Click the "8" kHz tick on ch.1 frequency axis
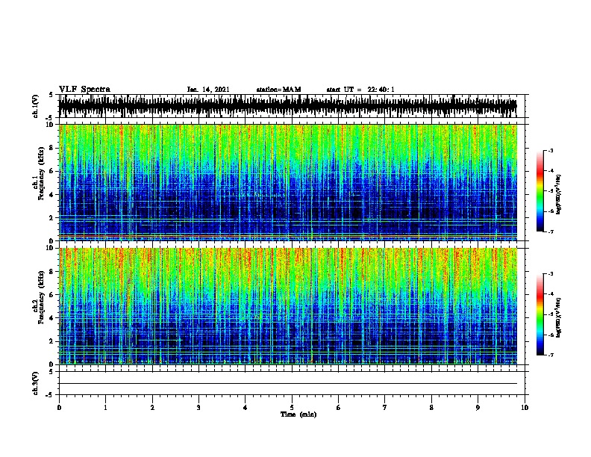591x457 pixels. 52,148
